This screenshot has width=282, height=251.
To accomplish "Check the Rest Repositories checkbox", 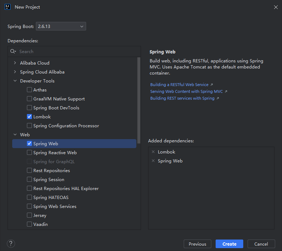I will coord(29,170).
